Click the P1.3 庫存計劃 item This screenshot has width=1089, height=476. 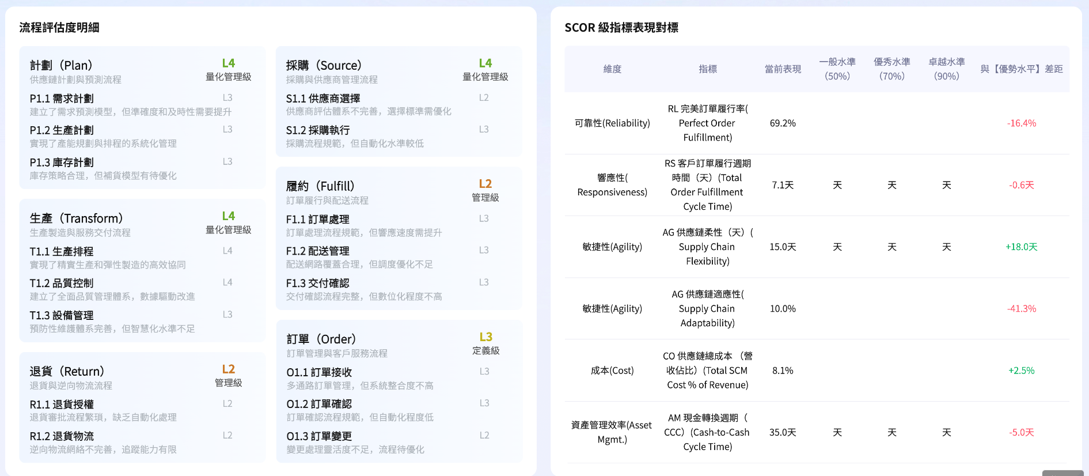click(x=141, y=168)
